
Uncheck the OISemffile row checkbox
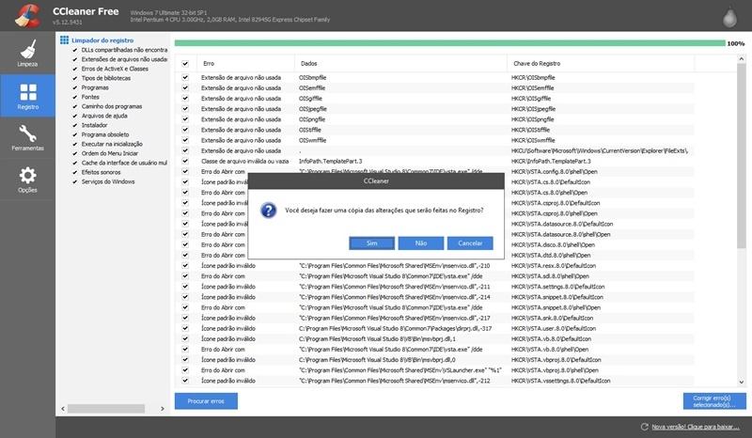185,87
